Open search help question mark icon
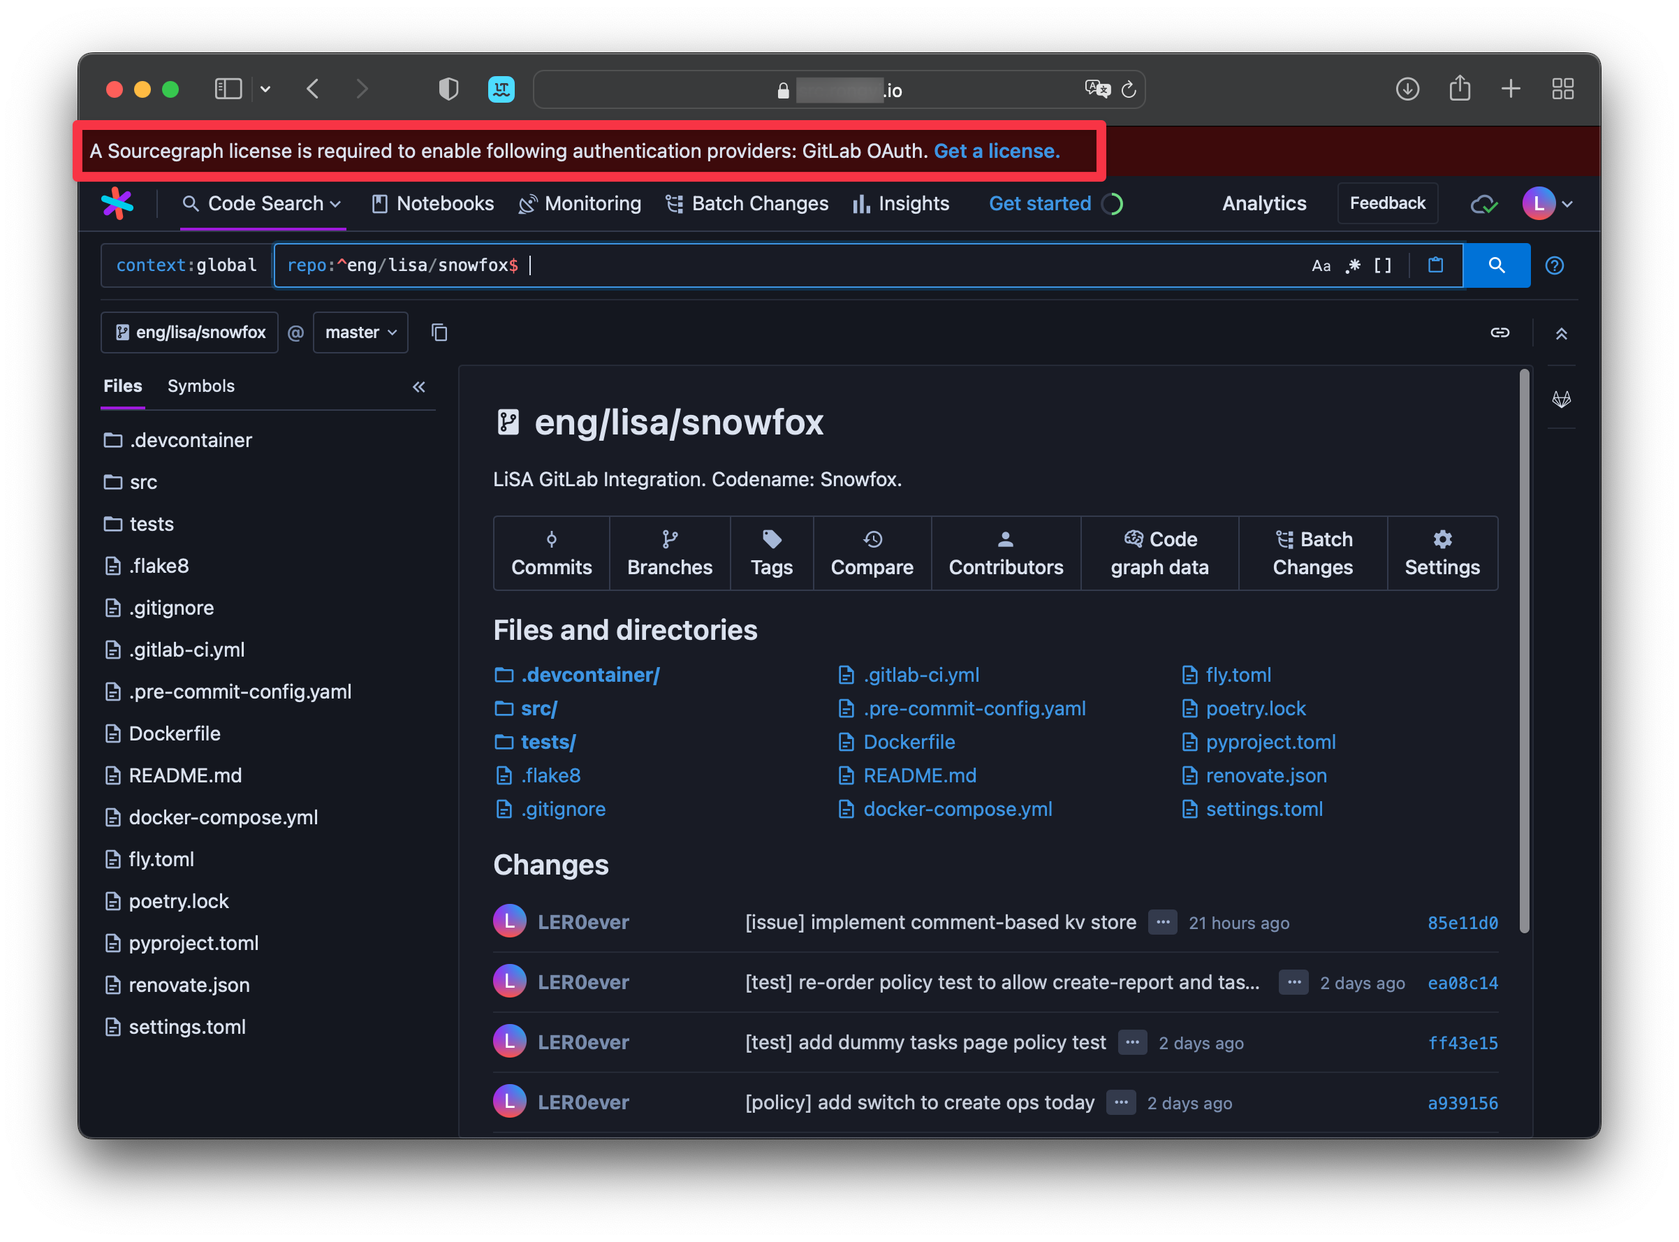Image resolution: width=1679 pixels, height=1242 pixels. [1554, 265]
